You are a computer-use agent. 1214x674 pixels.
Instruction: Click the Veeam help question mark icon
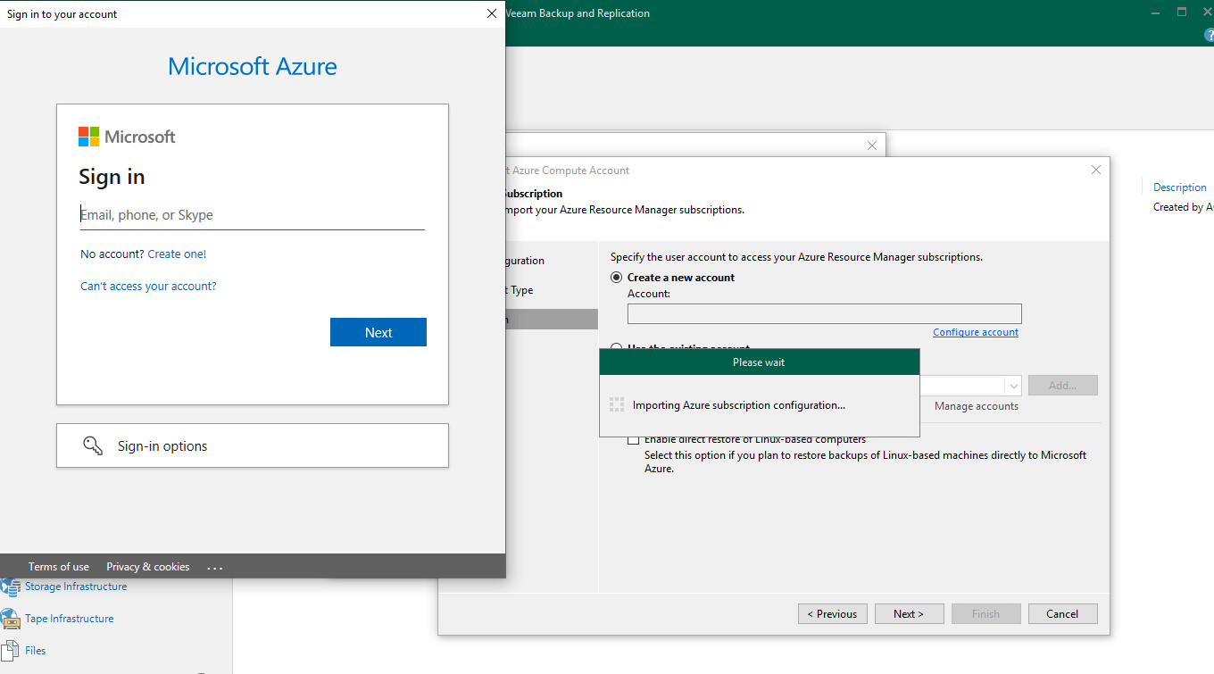point(1208,34)
